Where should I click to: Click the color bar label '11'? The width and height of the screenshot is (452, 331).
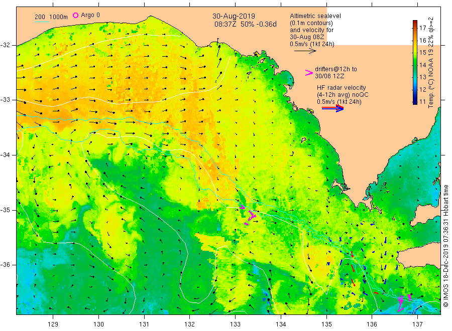click(422, 101)
